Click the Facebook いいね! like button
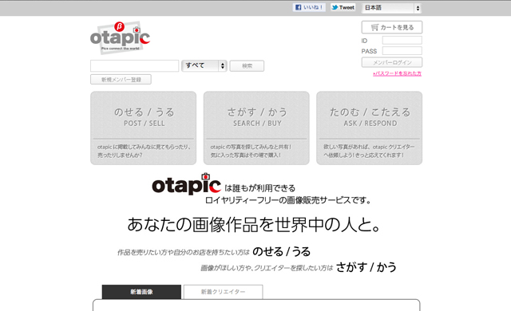The width and height of the screenshot is (511, 311). pos(309,7)
